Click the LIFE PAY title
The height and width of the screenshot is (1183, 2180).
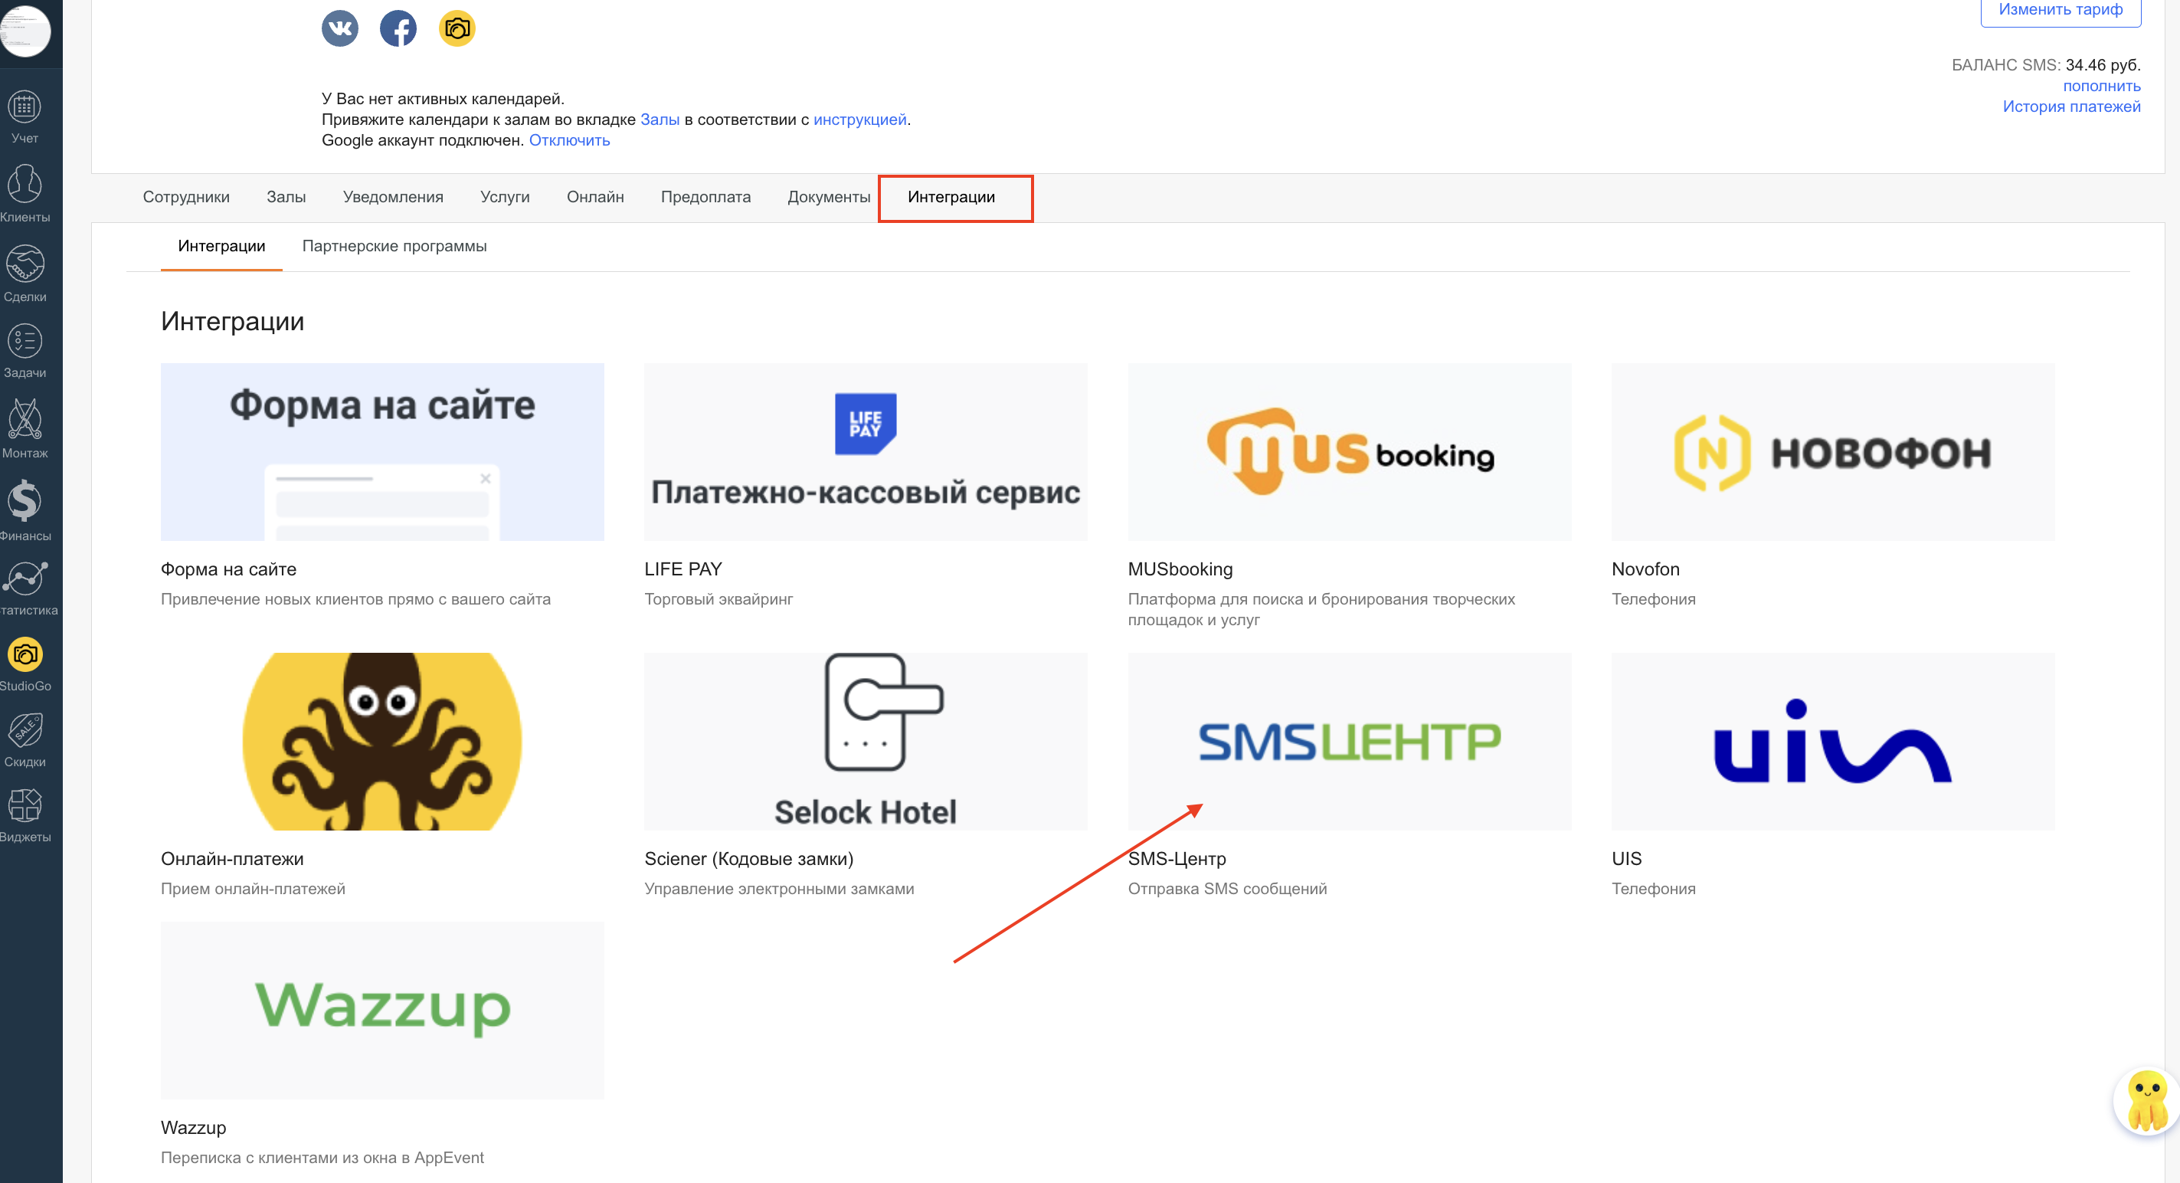coord(683,569)
